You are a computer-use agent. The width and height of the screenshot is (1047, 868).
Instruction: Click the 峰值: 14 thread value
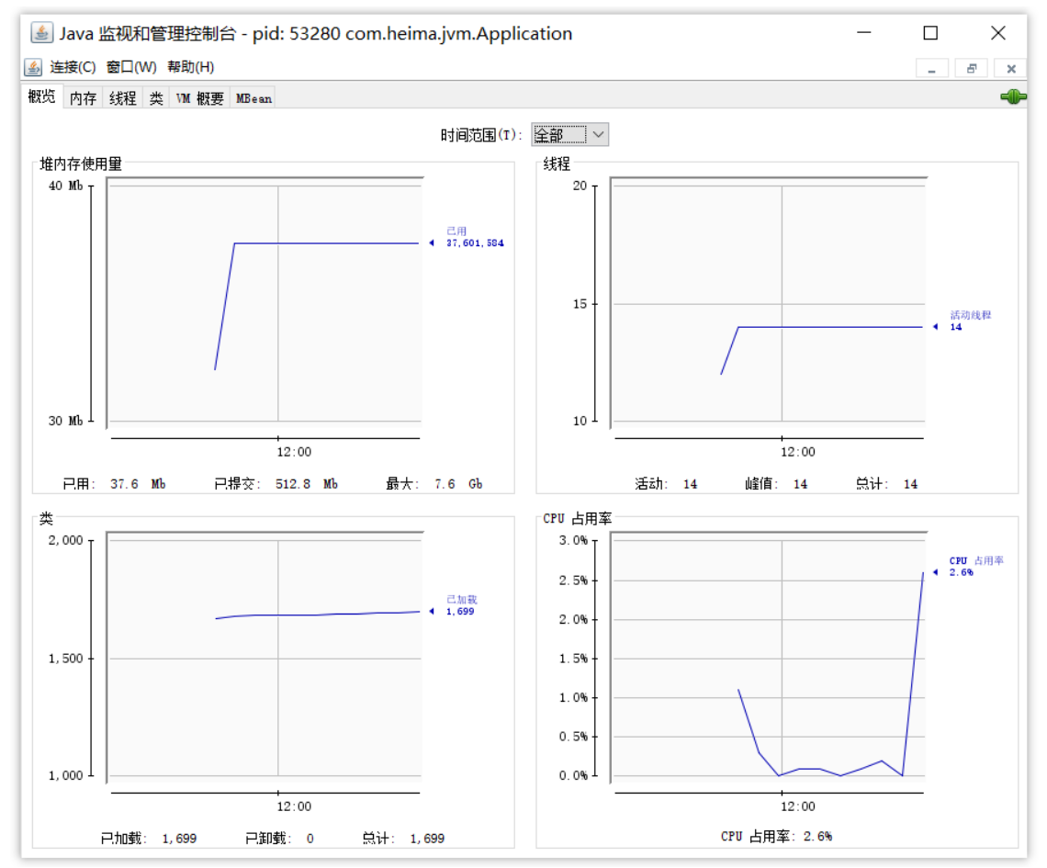pos(776,484)
